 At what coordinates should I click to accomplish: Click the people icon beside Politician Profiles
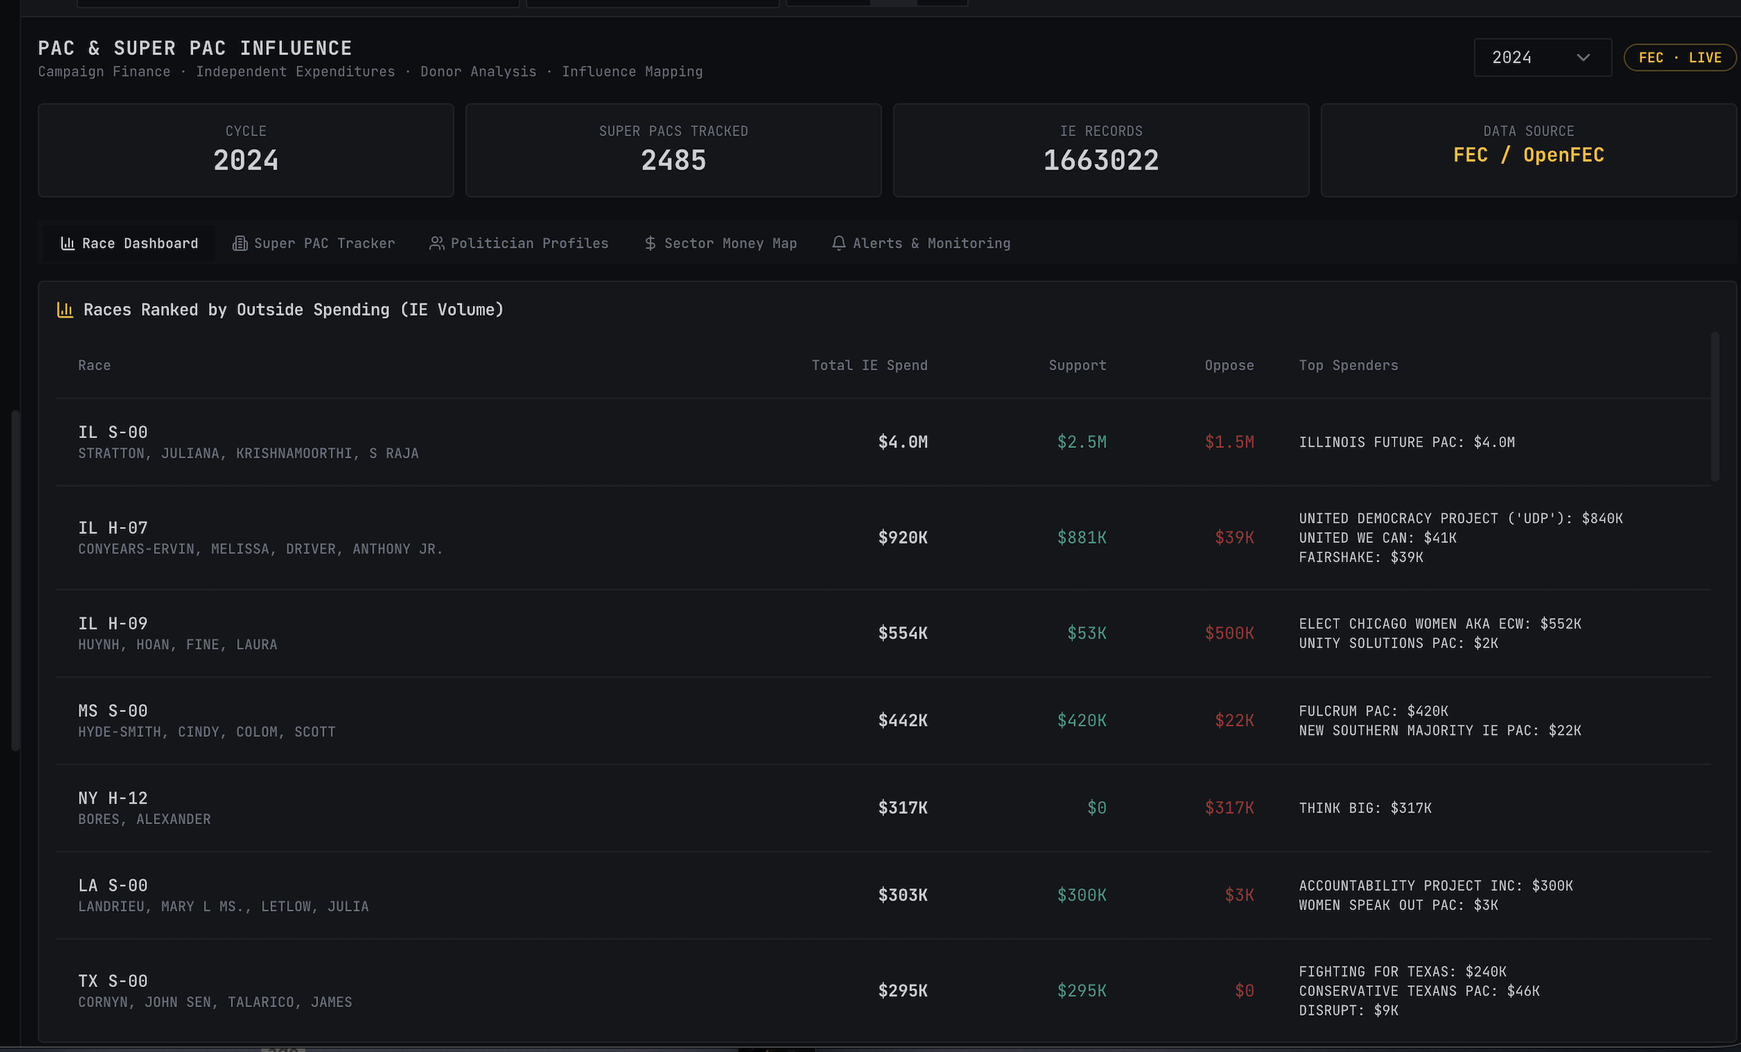437,243
